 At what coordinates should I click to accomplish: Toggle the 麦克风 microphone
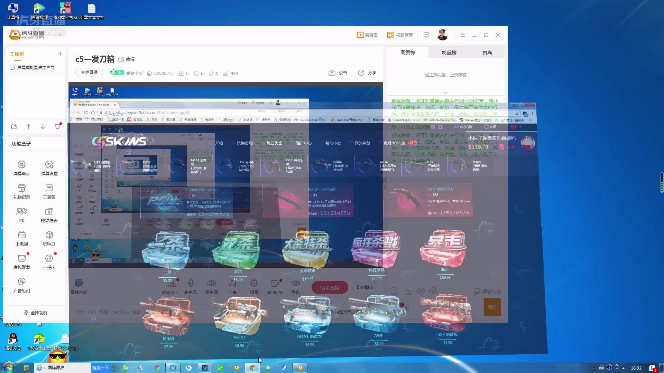coord(191,284)
